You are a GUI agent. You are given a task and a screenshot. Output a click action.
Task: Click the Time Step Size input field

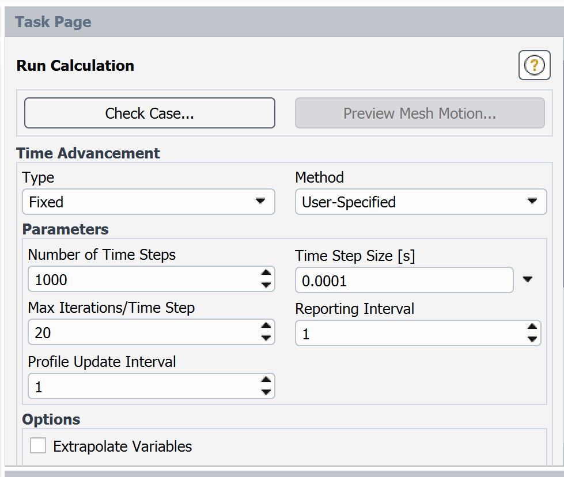pyautogui.click(x=403, y=281)
